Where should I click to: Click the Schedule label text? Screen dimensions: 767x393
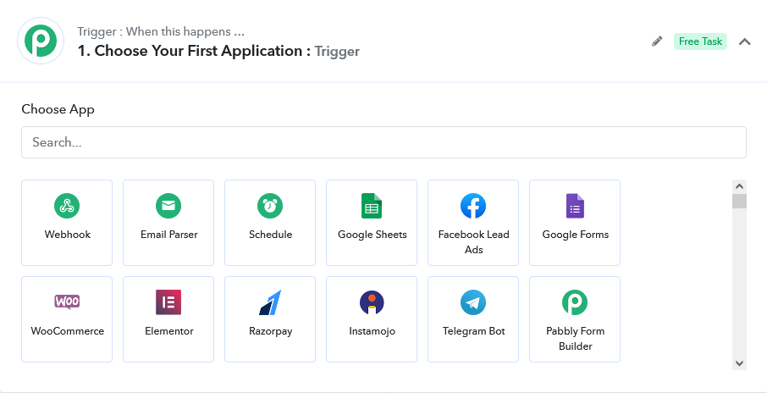[x=271, y=235]
